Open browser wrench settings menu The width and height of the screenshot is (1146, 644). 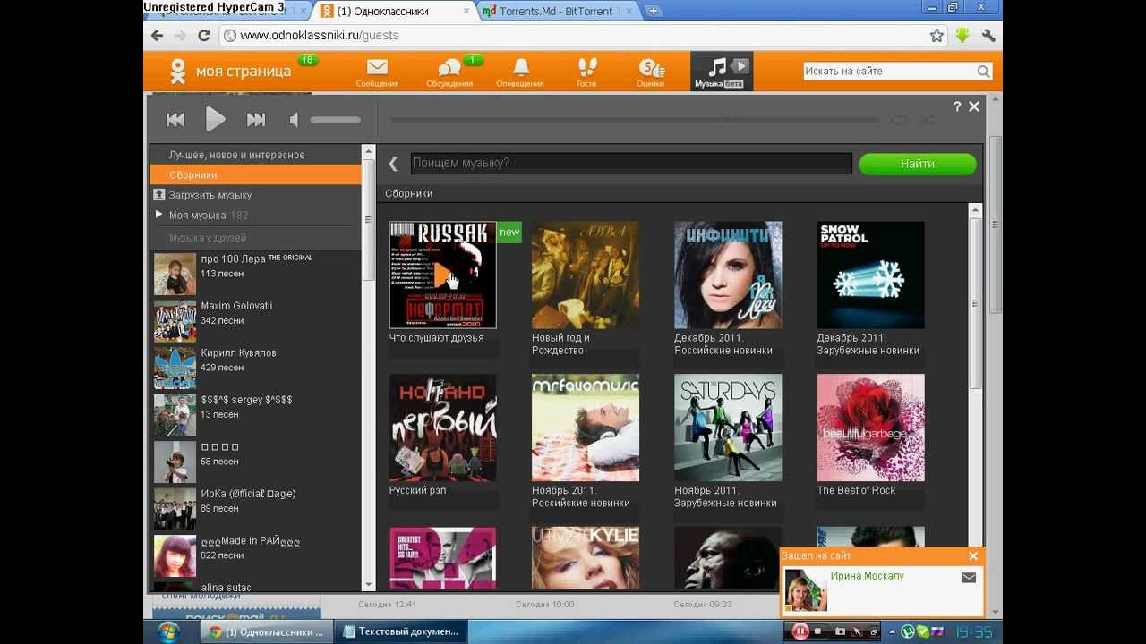[988, 36]
